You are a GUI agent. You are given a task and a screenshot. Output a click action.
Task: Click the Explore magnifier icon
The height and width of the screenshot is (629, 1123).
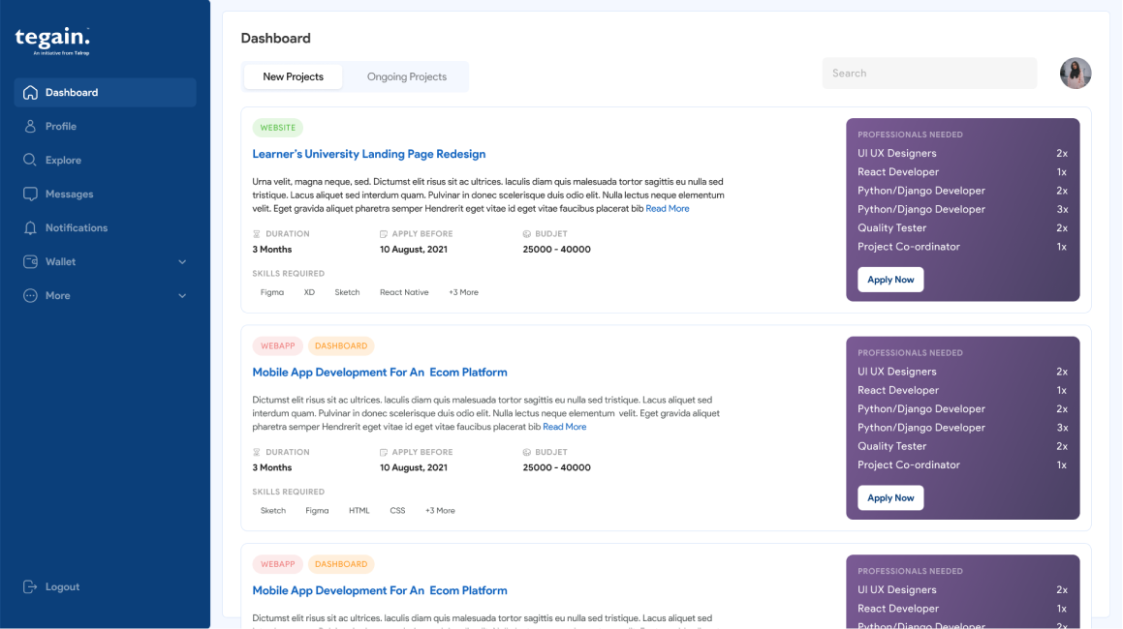click(x=30, y=161)
